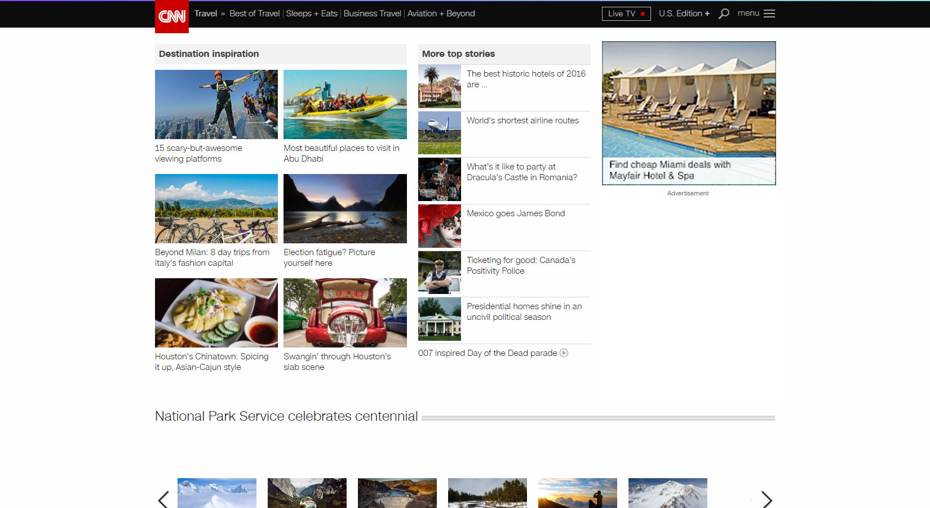This screenshot has width=930, height=508.
Task: Go to previous carousel slide arrow
Action: 163,500
